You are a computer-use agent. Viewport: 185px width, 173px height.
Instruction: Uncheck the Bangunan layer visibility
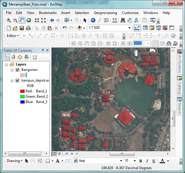18,70
